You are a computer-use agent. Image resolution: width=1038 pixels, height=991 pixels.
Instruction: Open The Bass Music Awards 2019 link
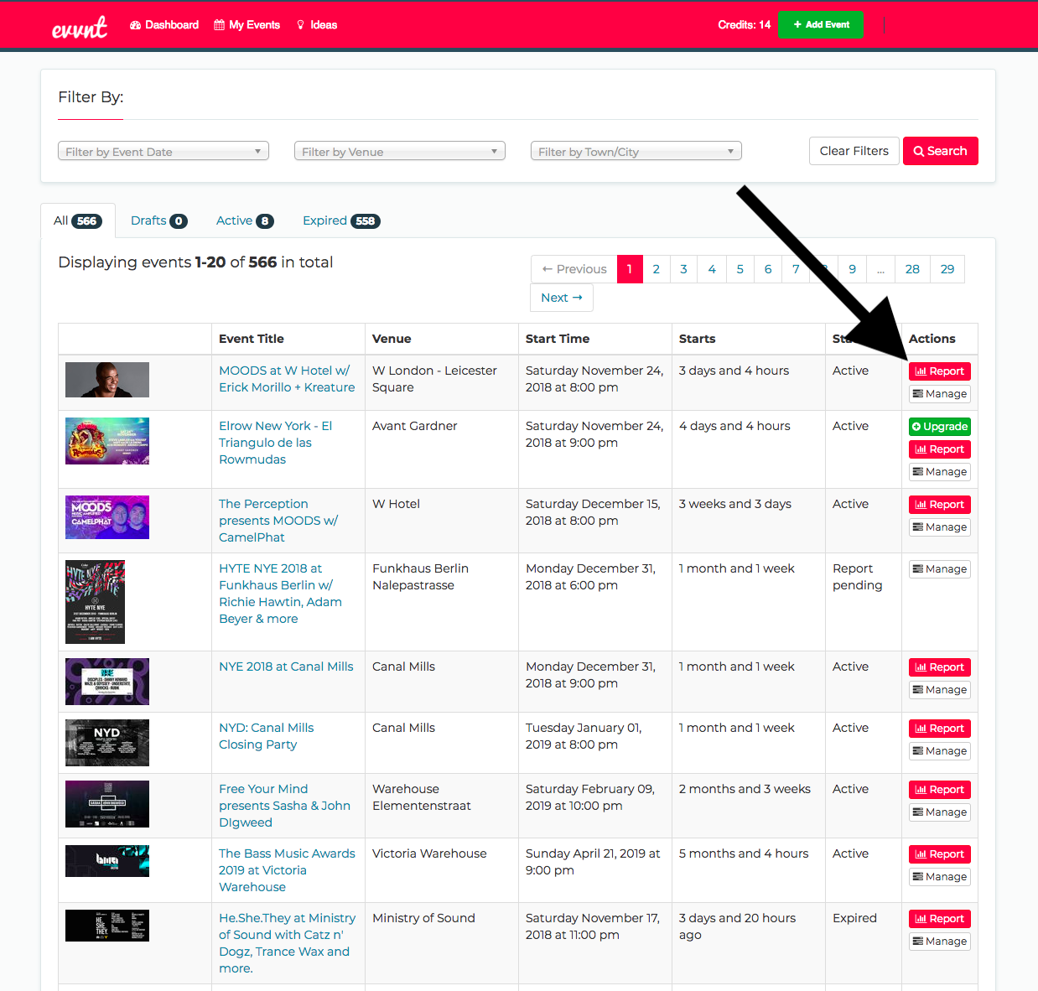point(287,870)
